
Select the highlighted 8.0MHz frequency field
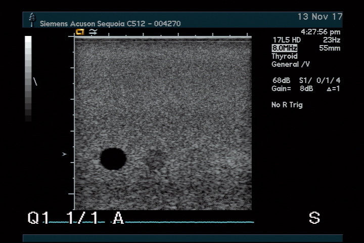284,48
